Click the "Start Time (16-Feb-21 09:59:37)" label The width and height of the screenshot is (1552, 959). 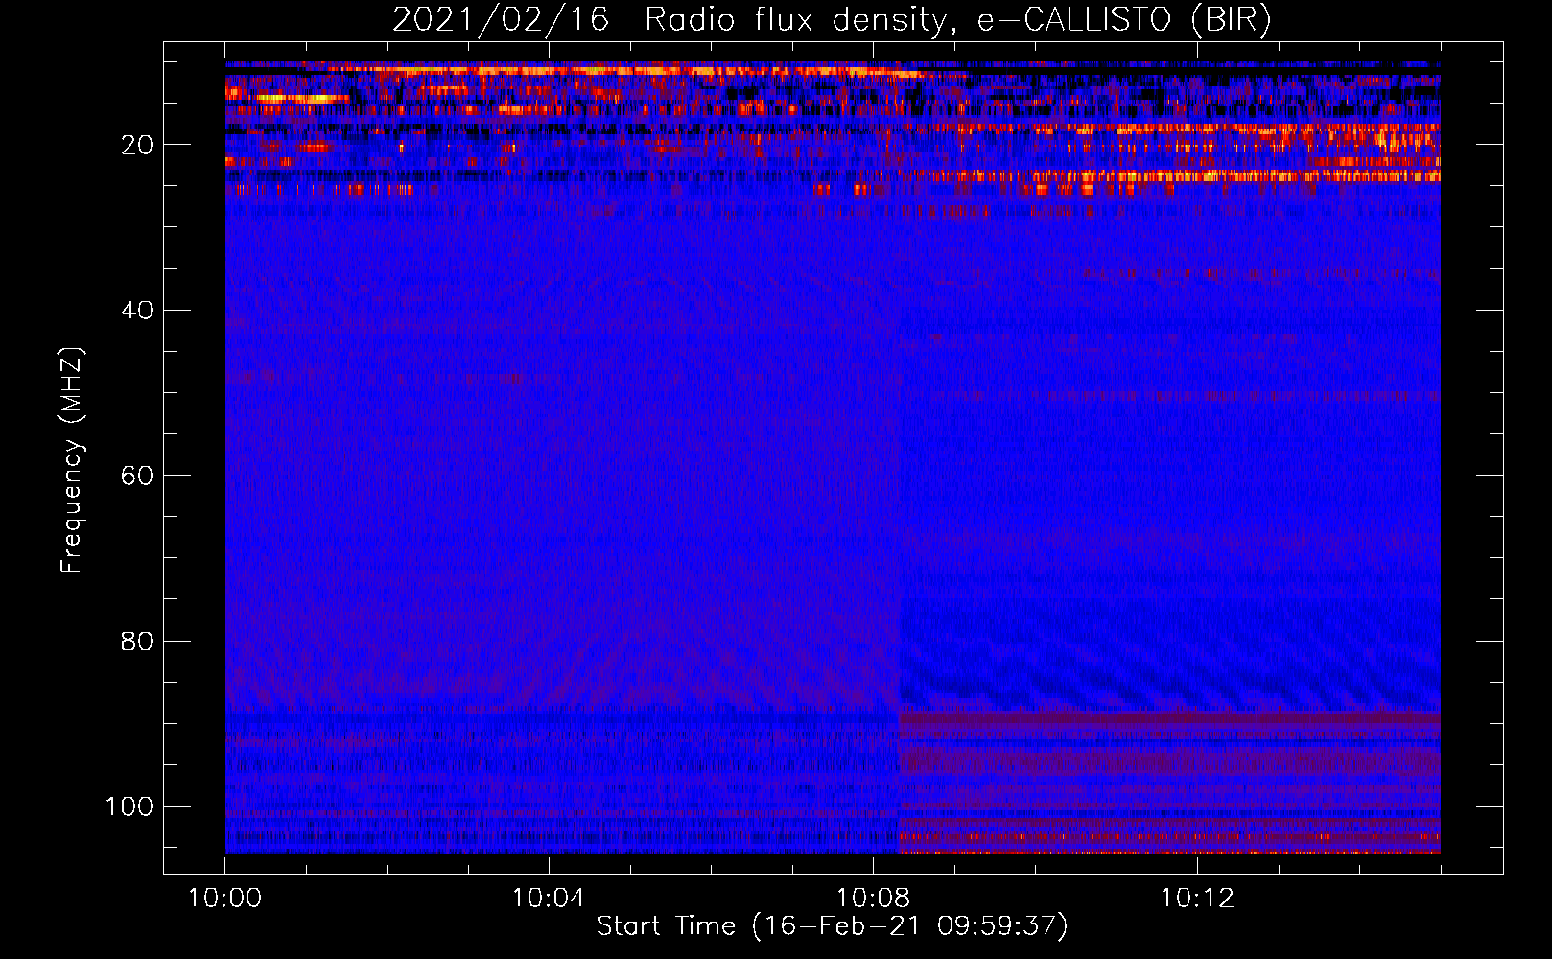[832, 926]
